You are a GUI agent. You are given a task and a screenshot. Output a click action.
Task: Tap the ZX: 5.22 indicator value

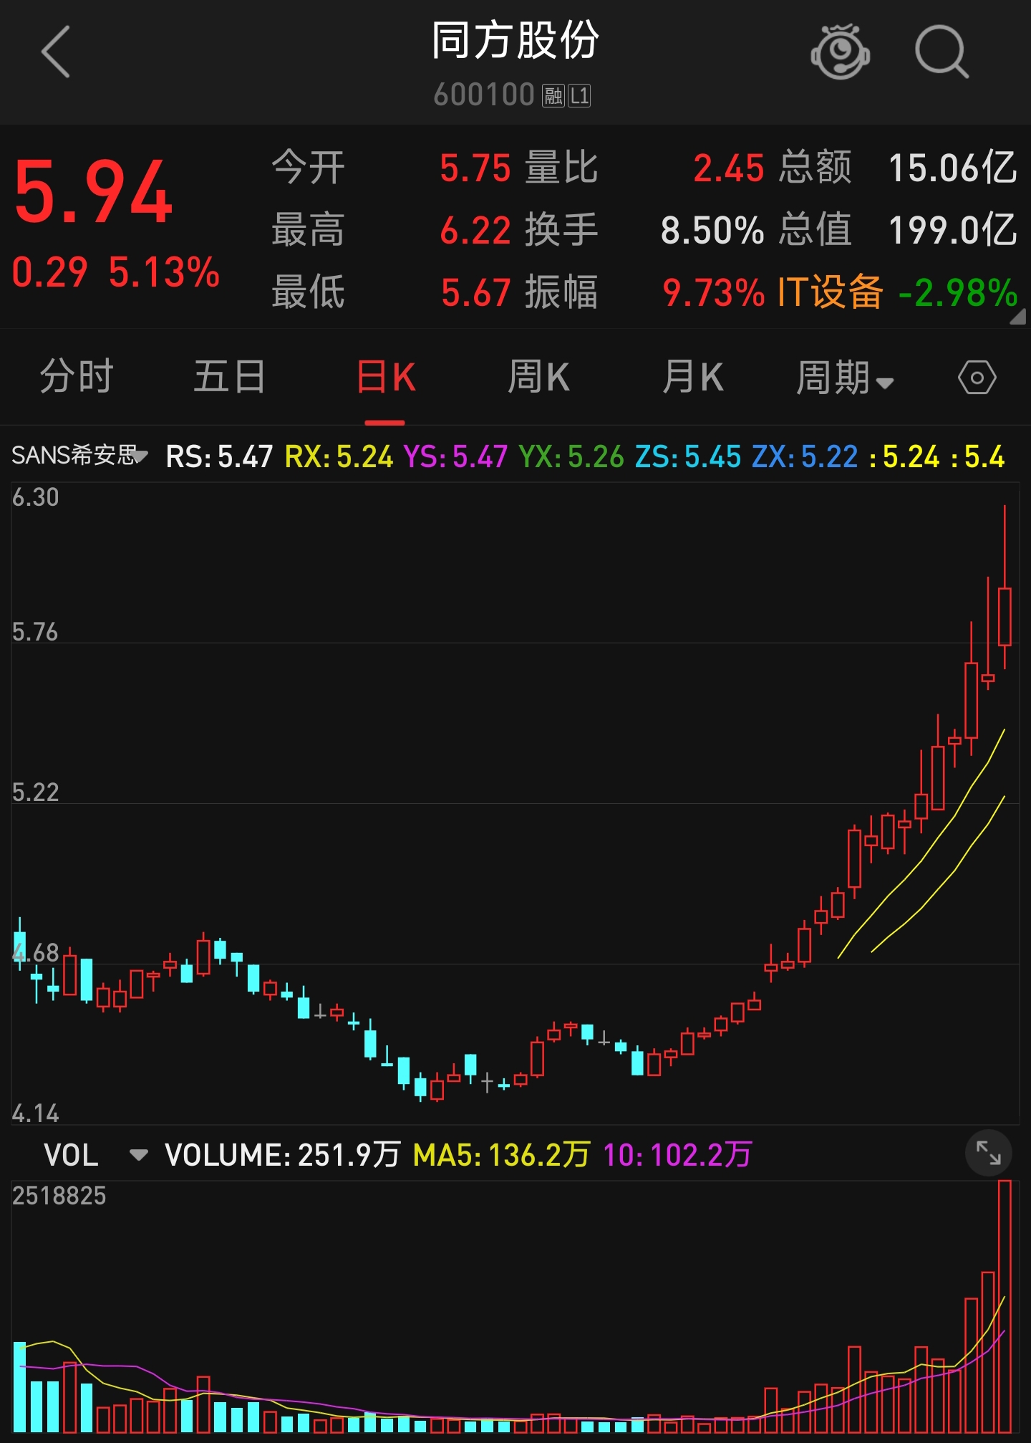coord(805,456)
